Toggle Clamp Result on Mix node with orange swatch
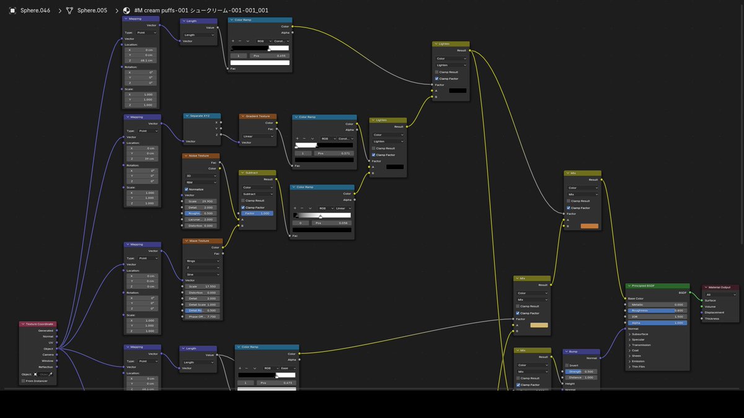The image size is (744, 418). pos(568,201)
